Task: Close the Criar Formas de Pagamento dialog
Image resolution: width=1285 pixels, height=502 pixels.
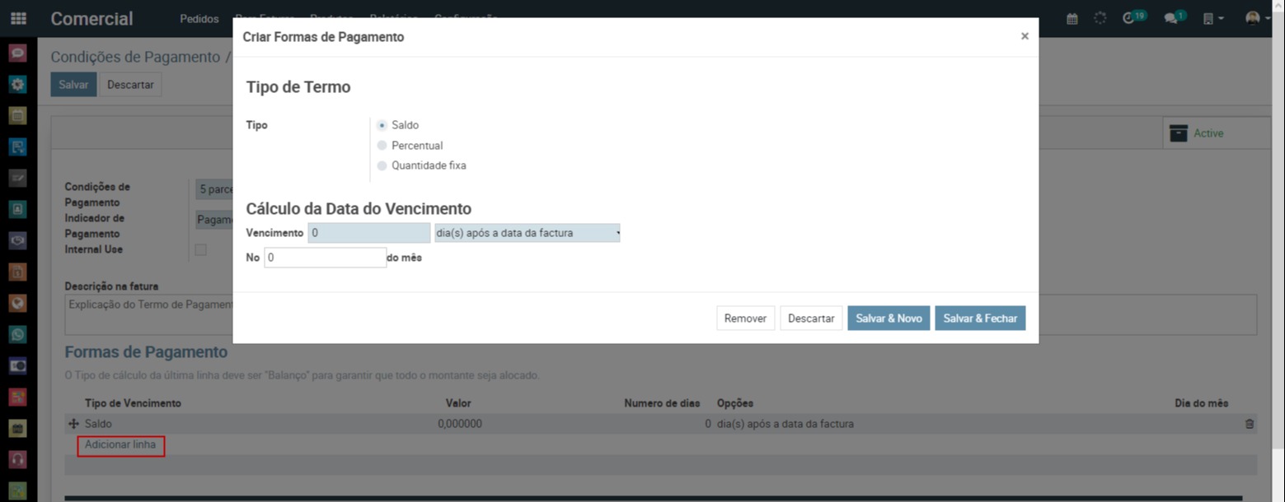Action: tap(1025, 36)
